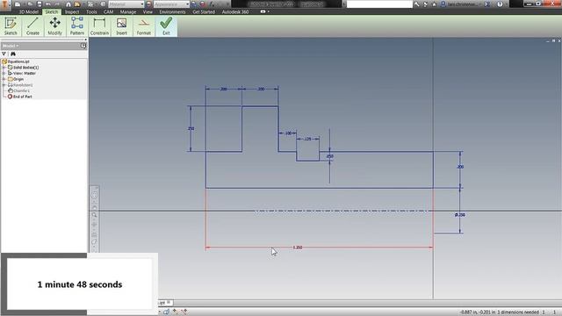Click the New file icon in quick access

coord(18,4)
